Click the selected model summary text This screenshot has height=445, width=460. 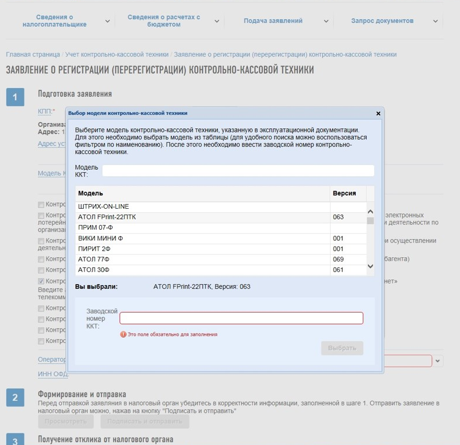click(202, 287)
